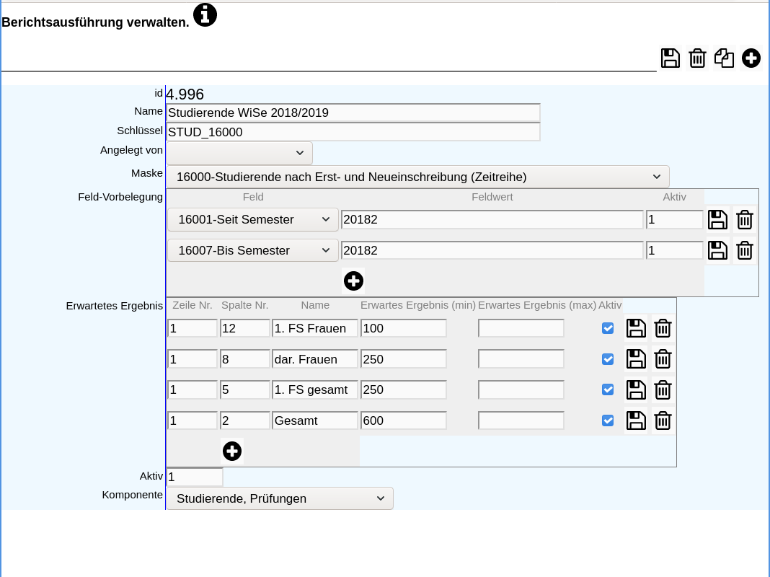Image resolution: width=770 pixels, height=577 pixels.
Task: Delete the 16007-Bis Semester field row
Action: point(745,251)
